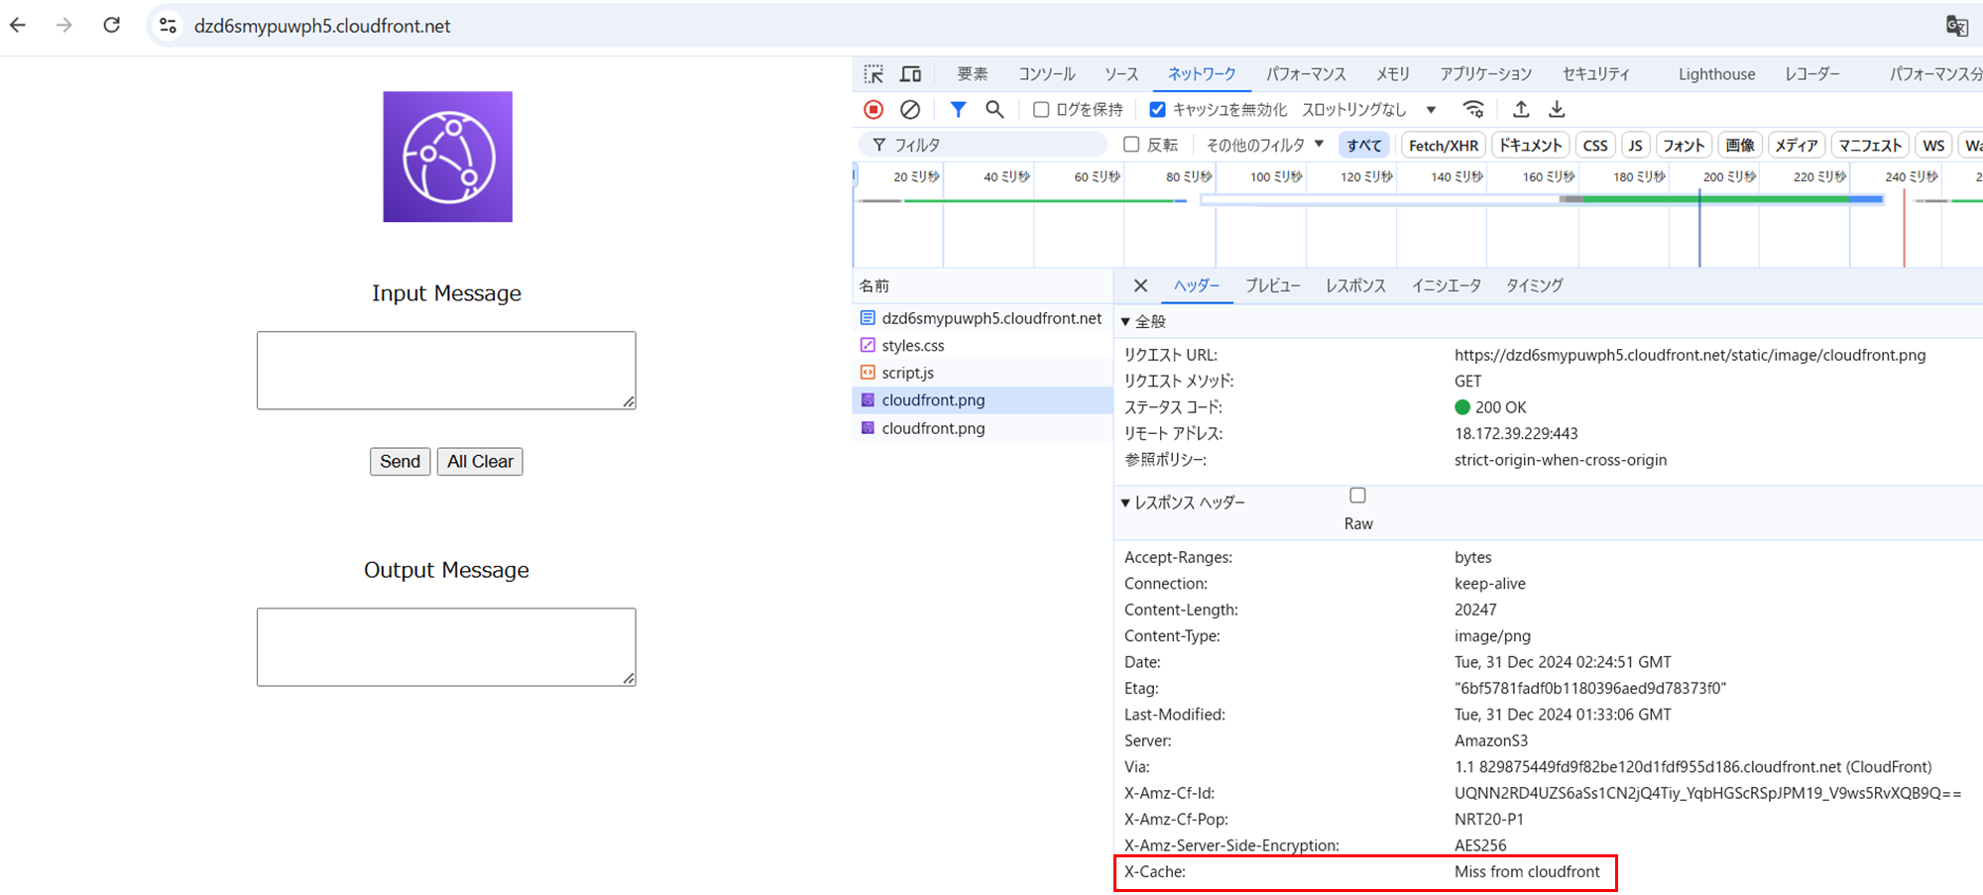
Task: Enable the ログを保持 checkbox
Action: pyautogui.click(x=1040, y=109)
